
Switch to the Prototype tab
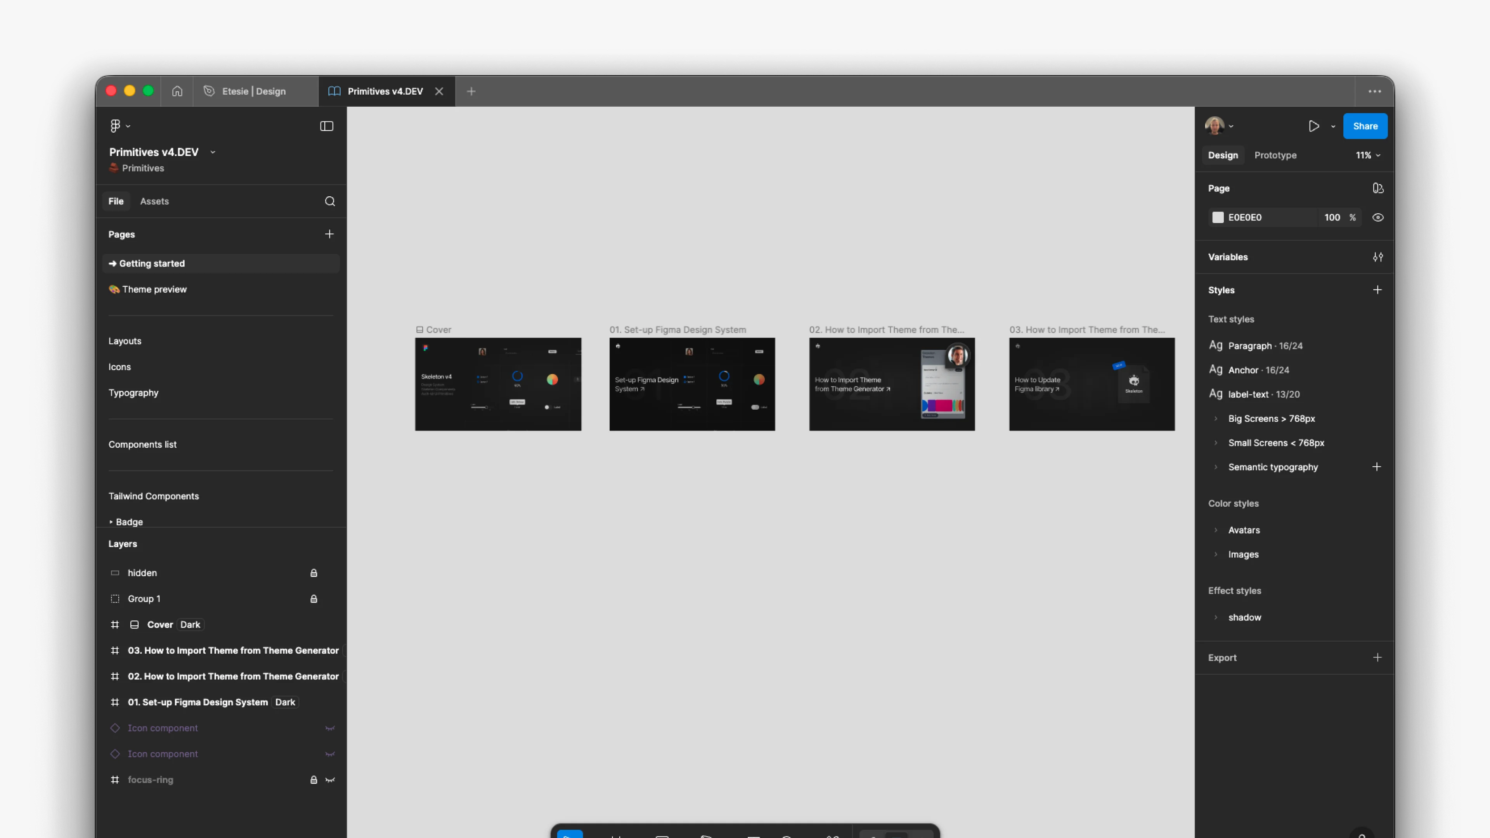[1275, 155]
